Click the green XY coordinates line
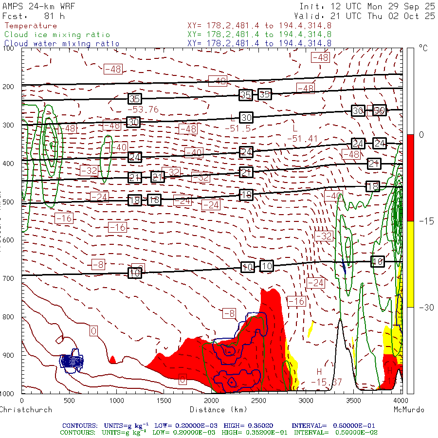438x438 pixels. 259,35
